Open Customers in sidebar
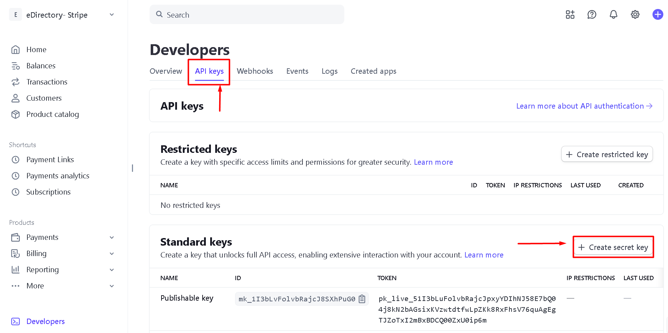Viewport: 668px width, 333px height. point(44,98)
